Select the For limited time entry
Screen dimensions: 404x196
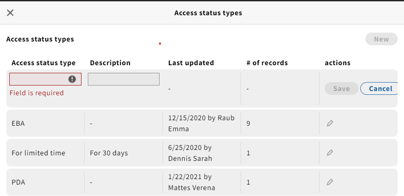click(38, 153)
